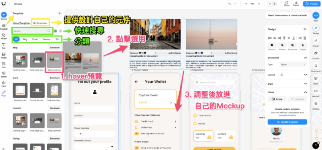Redo the last action
The width and height of the screenshot is (322, 150).
[234, 4]
